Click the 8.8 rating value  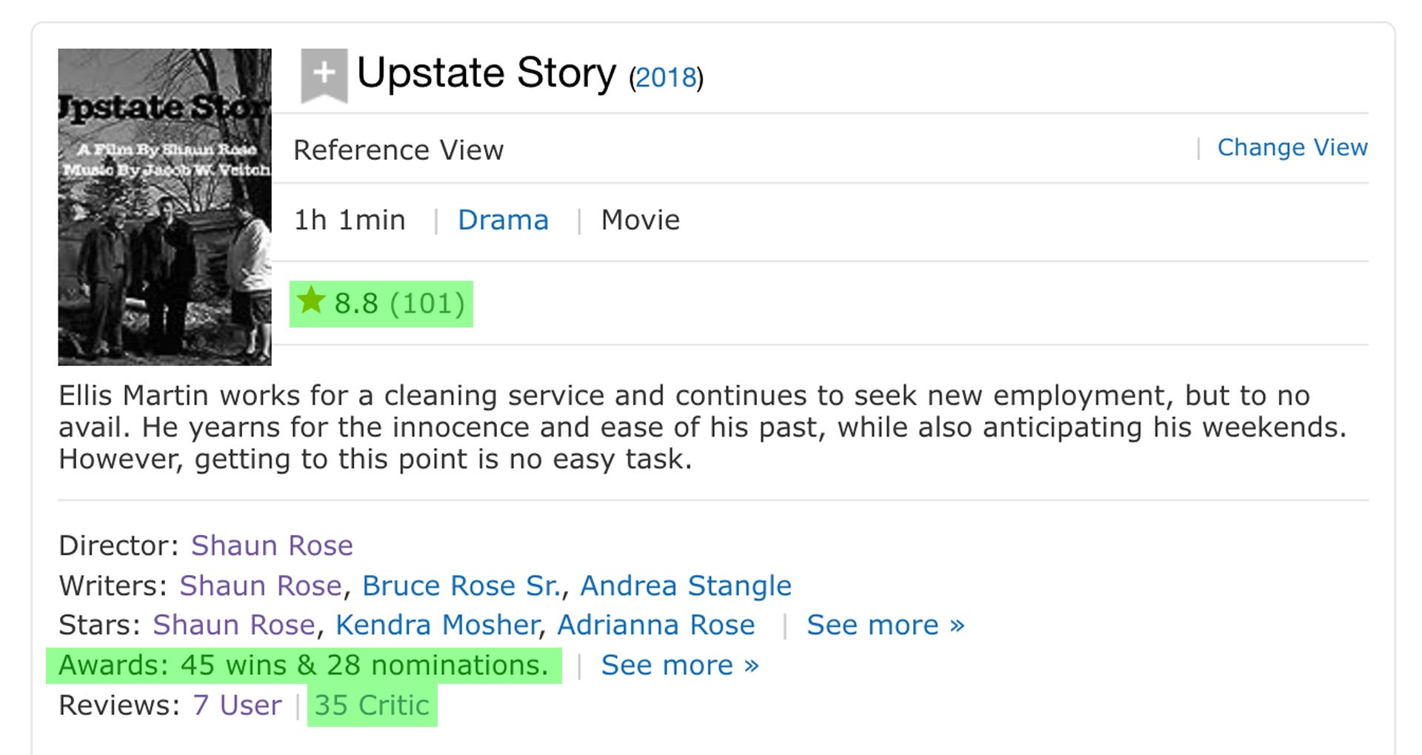[x=355, y=304]
